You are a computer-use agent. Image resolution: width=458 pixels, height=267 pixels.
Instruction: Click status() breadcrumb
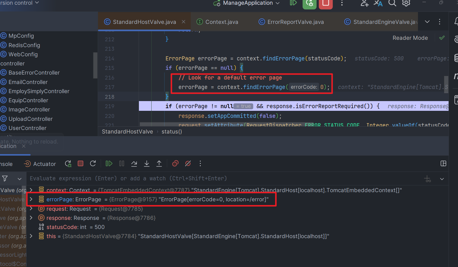coord(172,132)
